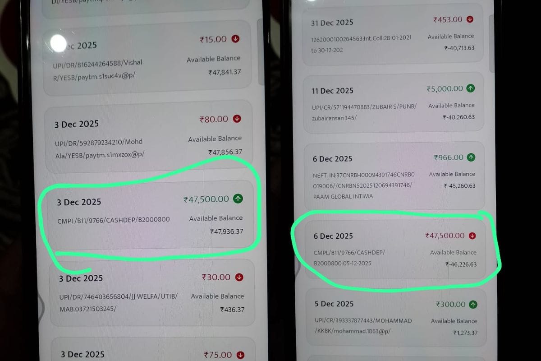Open the MOHAMMAD KKBK UPI credit of ₹300.00

[x=396, y=317]
